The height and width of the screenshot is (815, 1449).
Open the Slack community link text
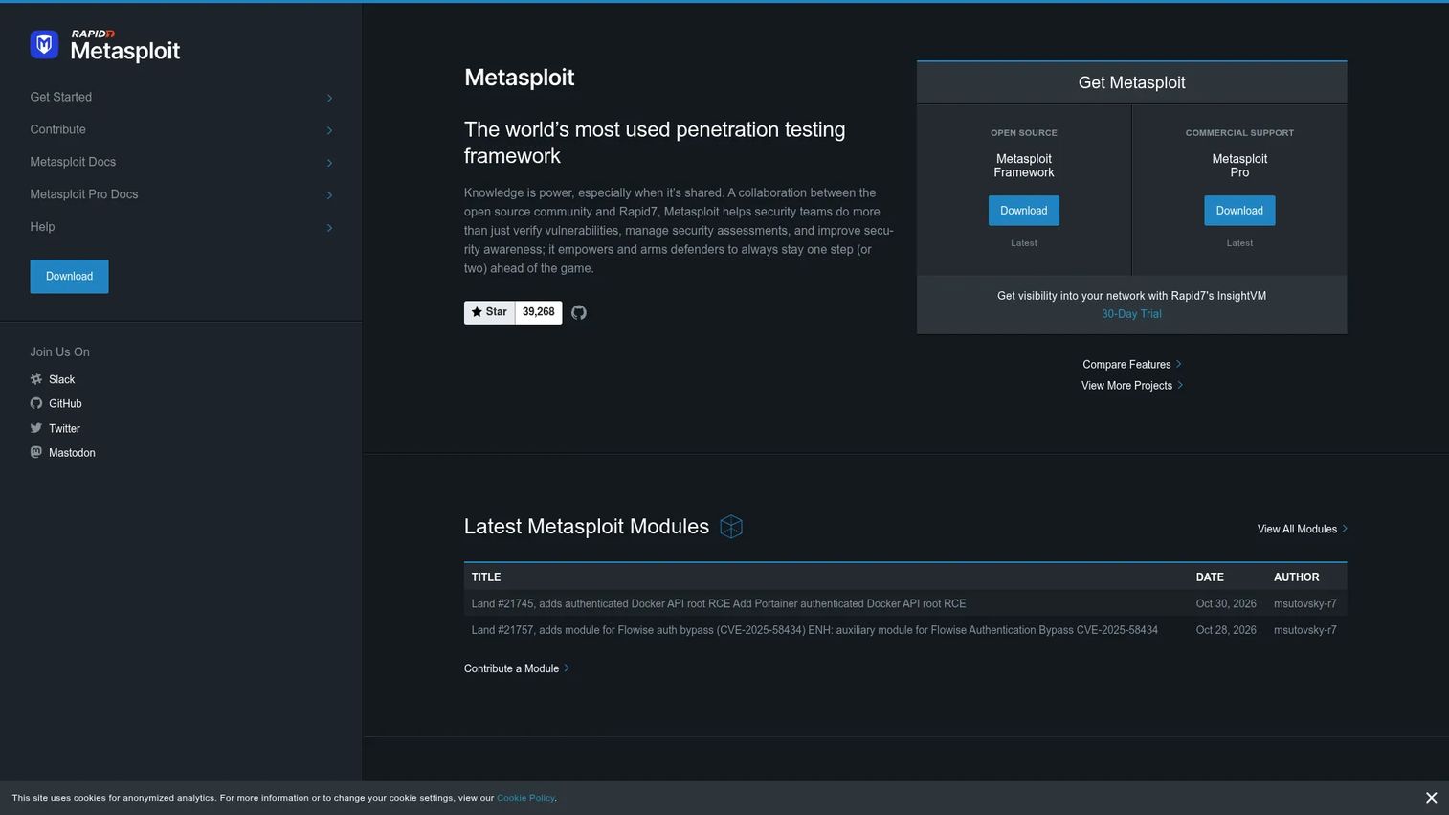point(62,380)
